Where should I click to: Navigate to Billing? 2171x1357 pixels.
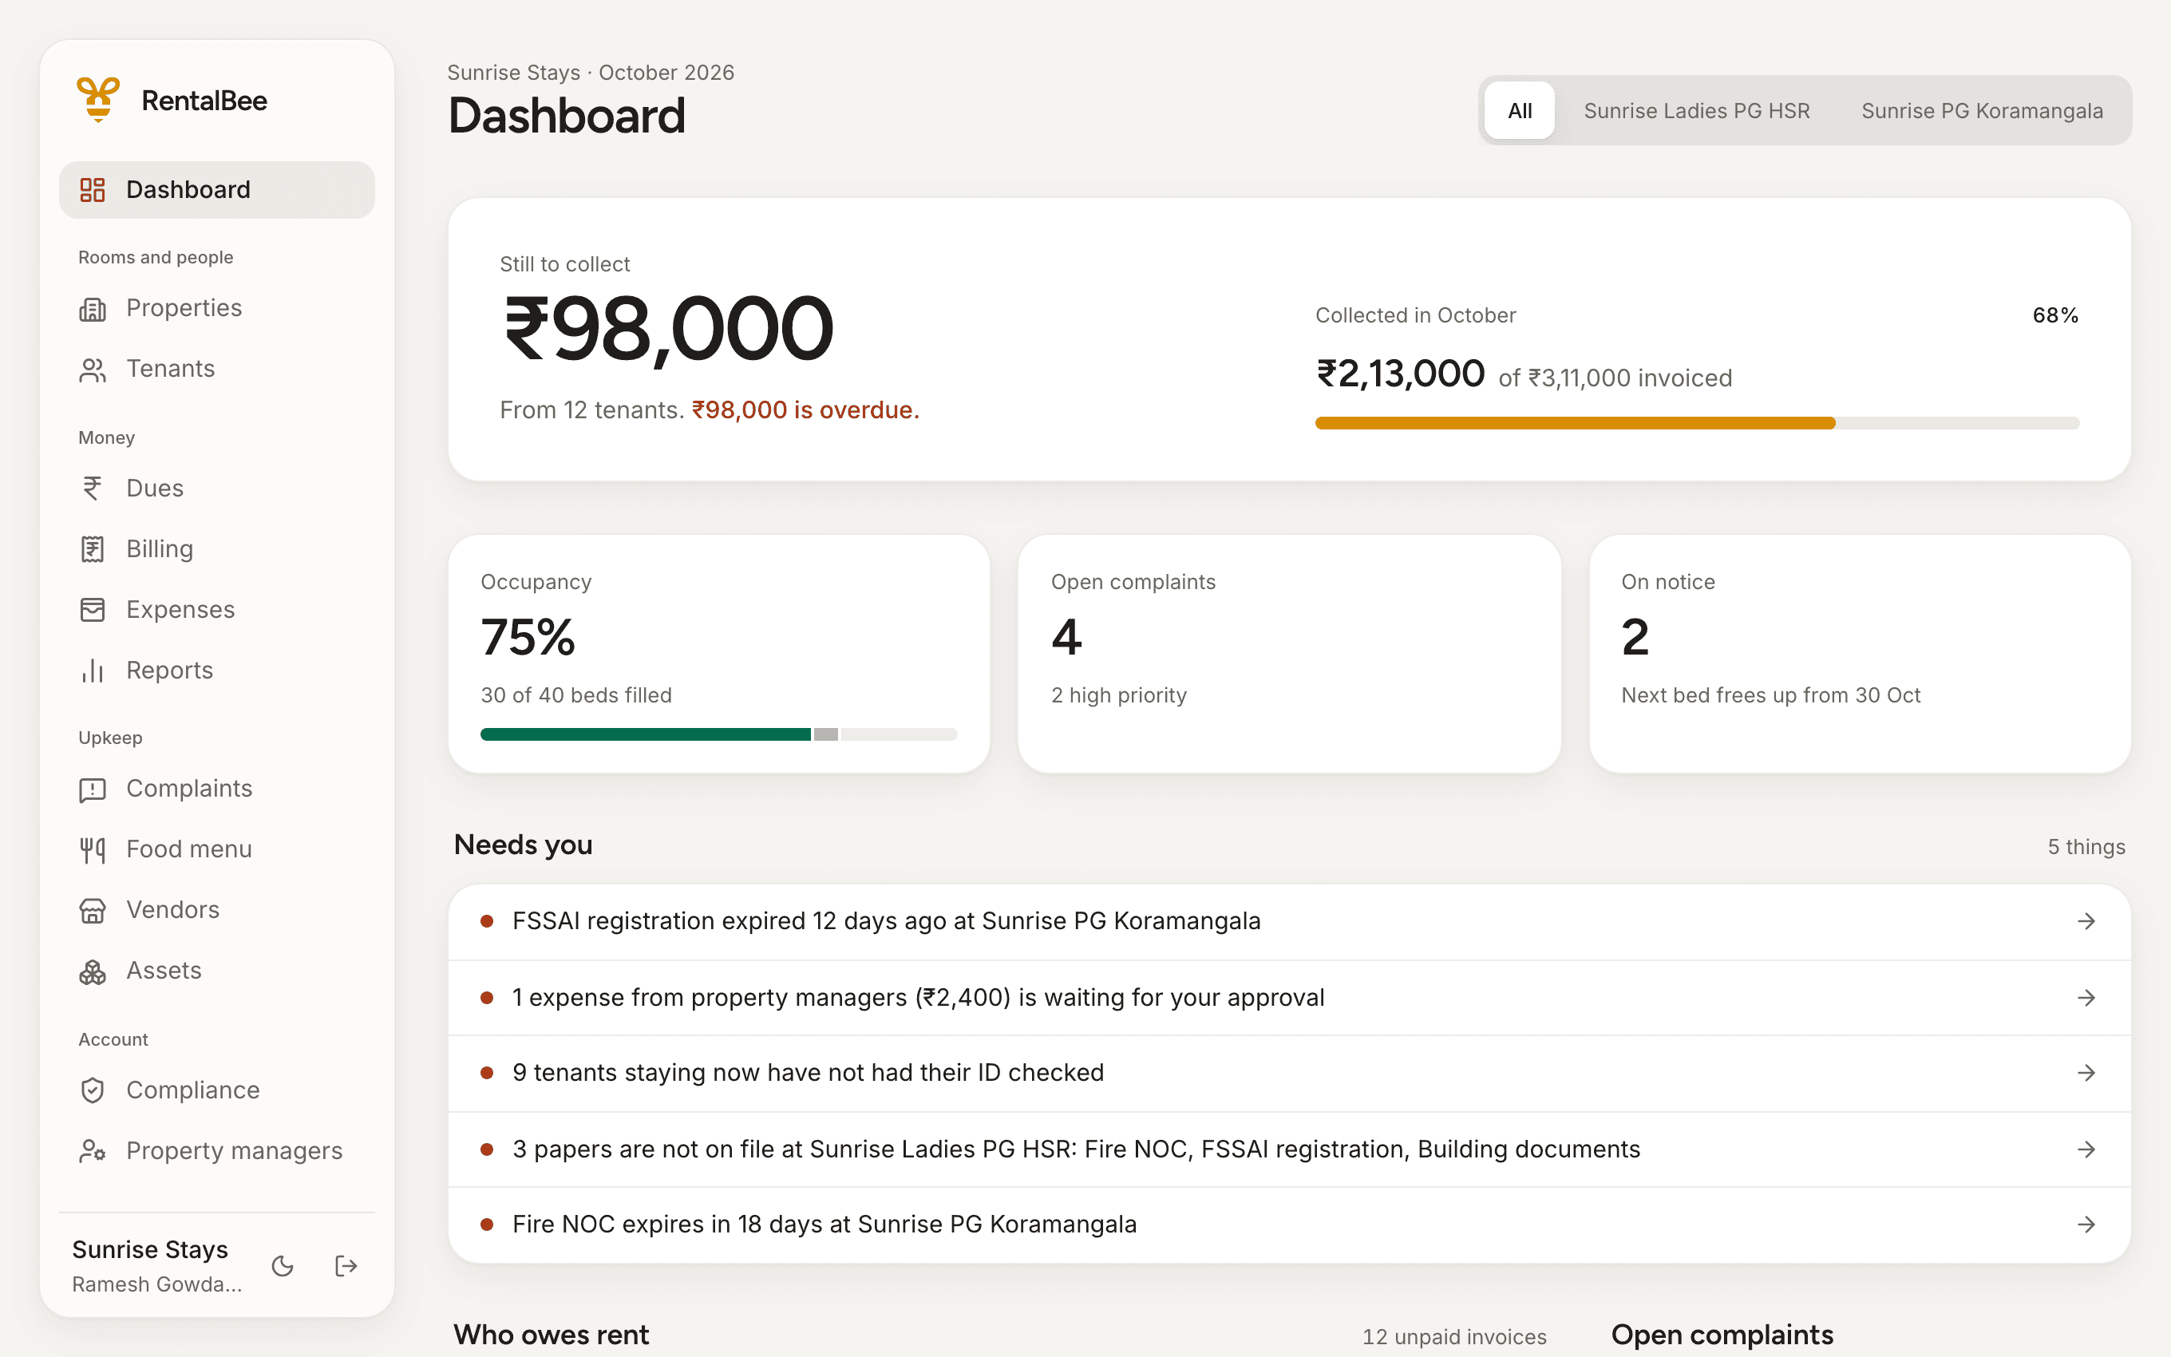click(x=217, y=549)
